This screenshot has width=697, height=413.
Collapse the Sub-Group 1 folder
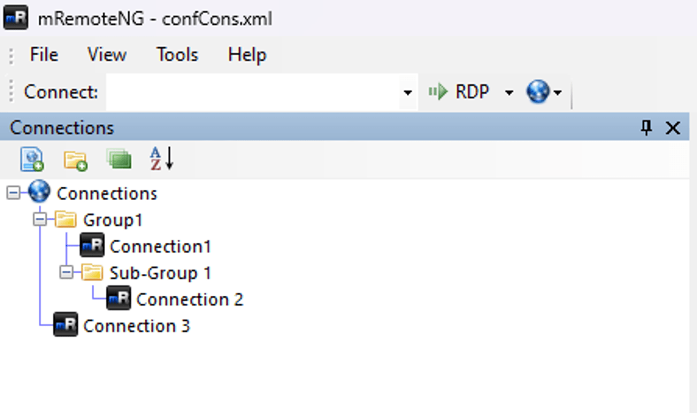coord(66,272)
